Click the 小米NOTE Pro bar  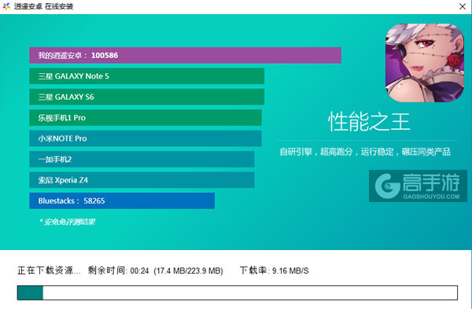pyautogui.click(x=146, y=138)
